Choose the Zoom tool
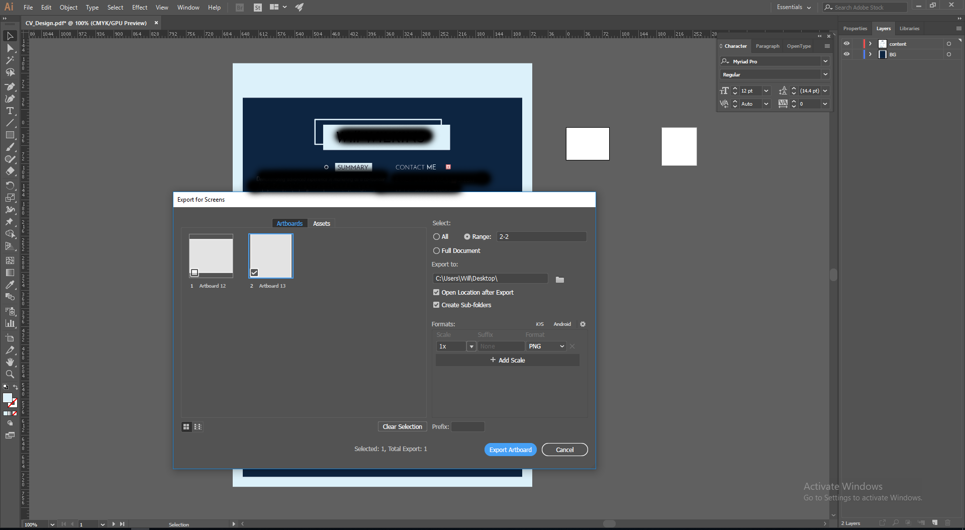Image resolution: width=965 pixels, height=530 pixels. point(10,374)
